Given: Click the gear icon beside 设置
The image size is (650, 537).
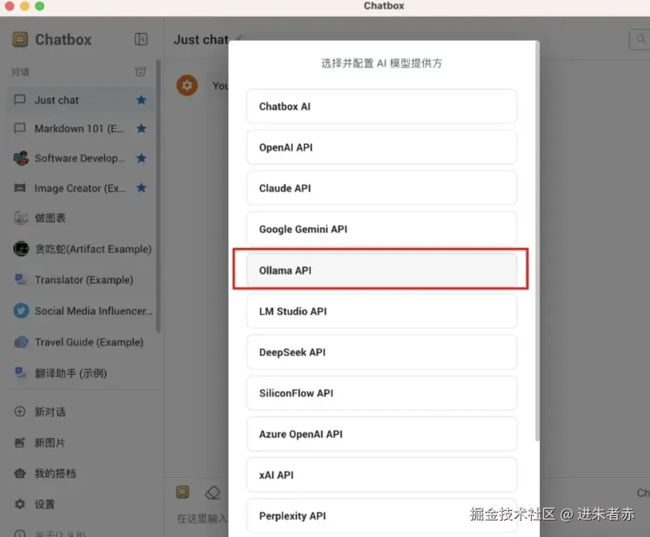Looking at the screenshot, I should click(x=20, y=504).
